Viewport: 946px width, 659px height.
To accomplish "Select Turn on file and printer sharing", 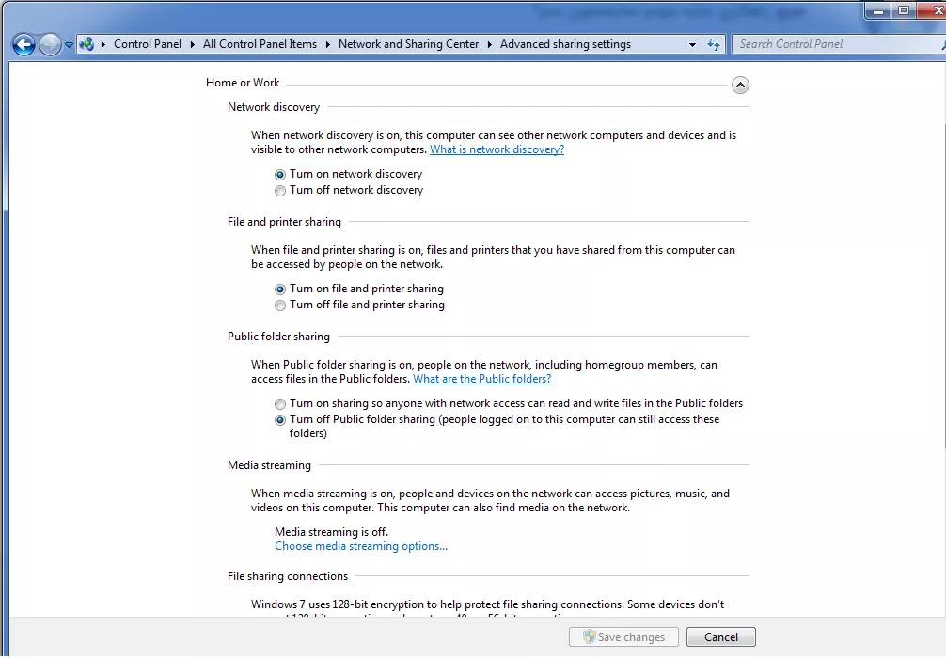I will (280, 290).
